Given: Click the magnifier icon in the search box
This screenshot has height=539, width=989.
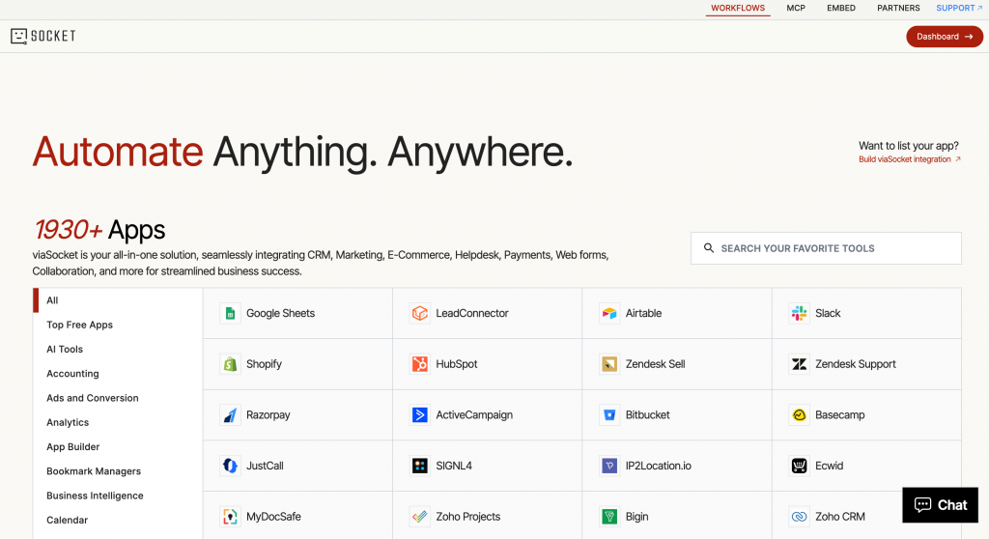Looking at the screenshot, I should (709, 248).
